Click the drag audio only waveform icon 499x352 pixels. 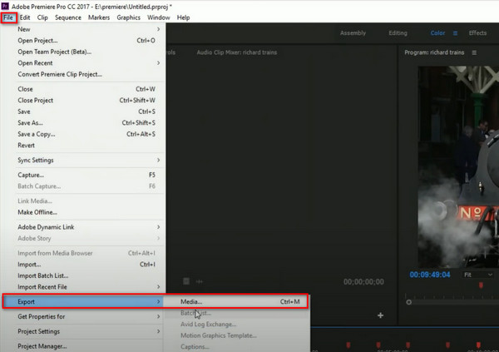[x=200, y=281]
